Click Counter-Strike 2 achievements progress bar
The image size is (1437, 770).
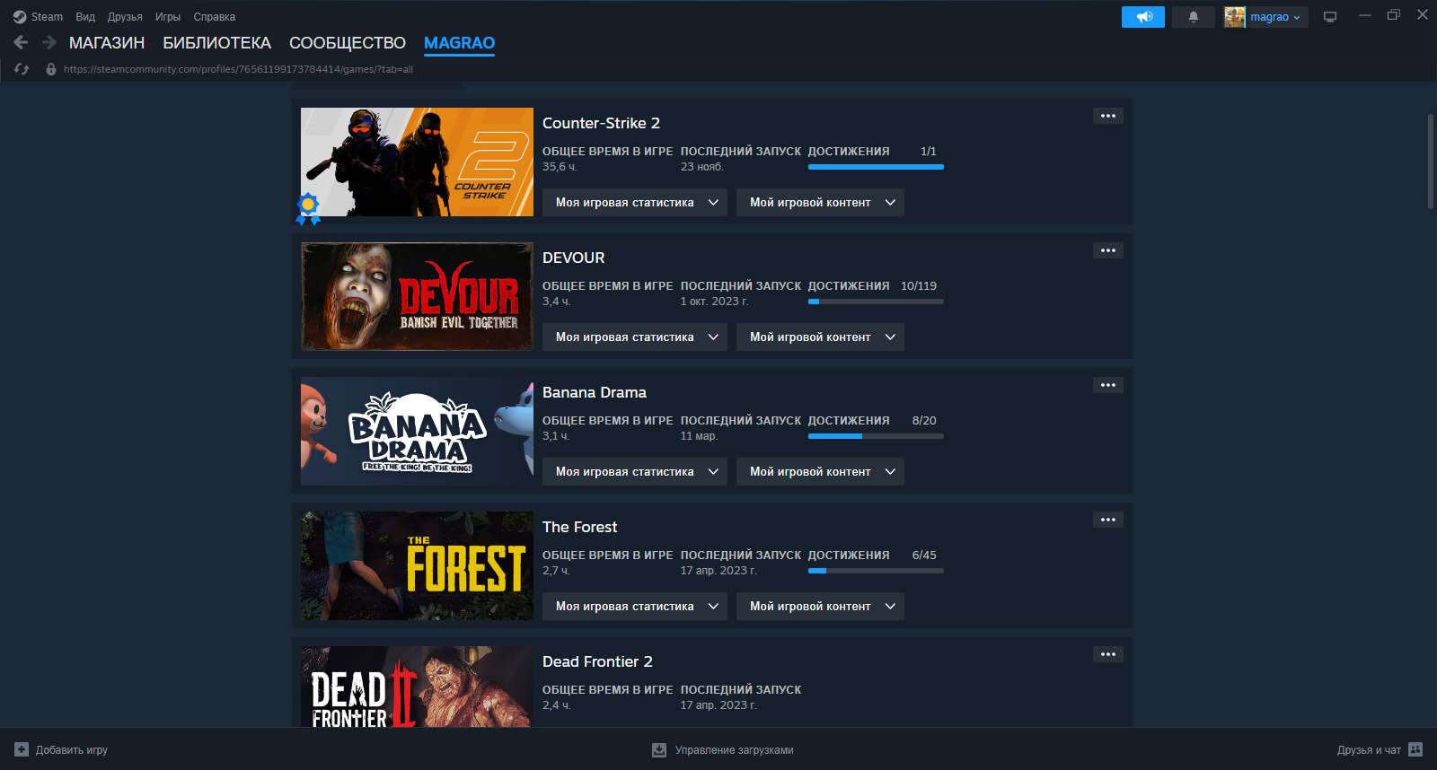click(876, 167)
